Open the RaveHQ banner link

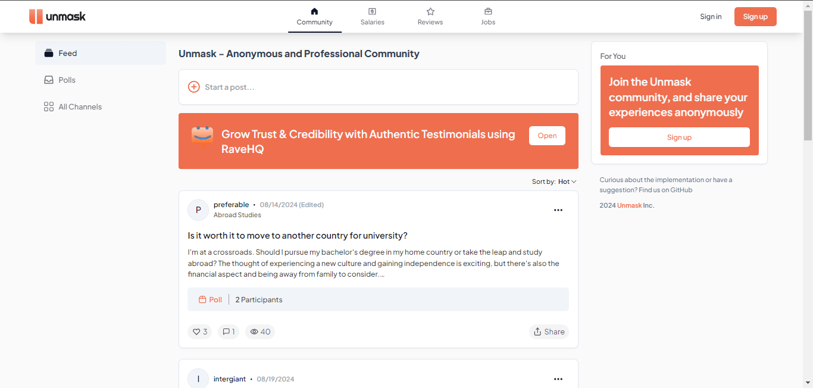pos(547,136)
